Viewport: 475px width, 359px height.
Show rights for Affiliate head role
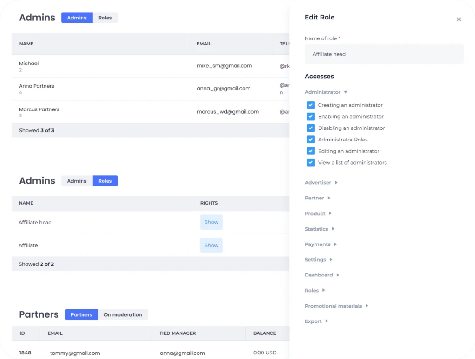pos(211,222)
